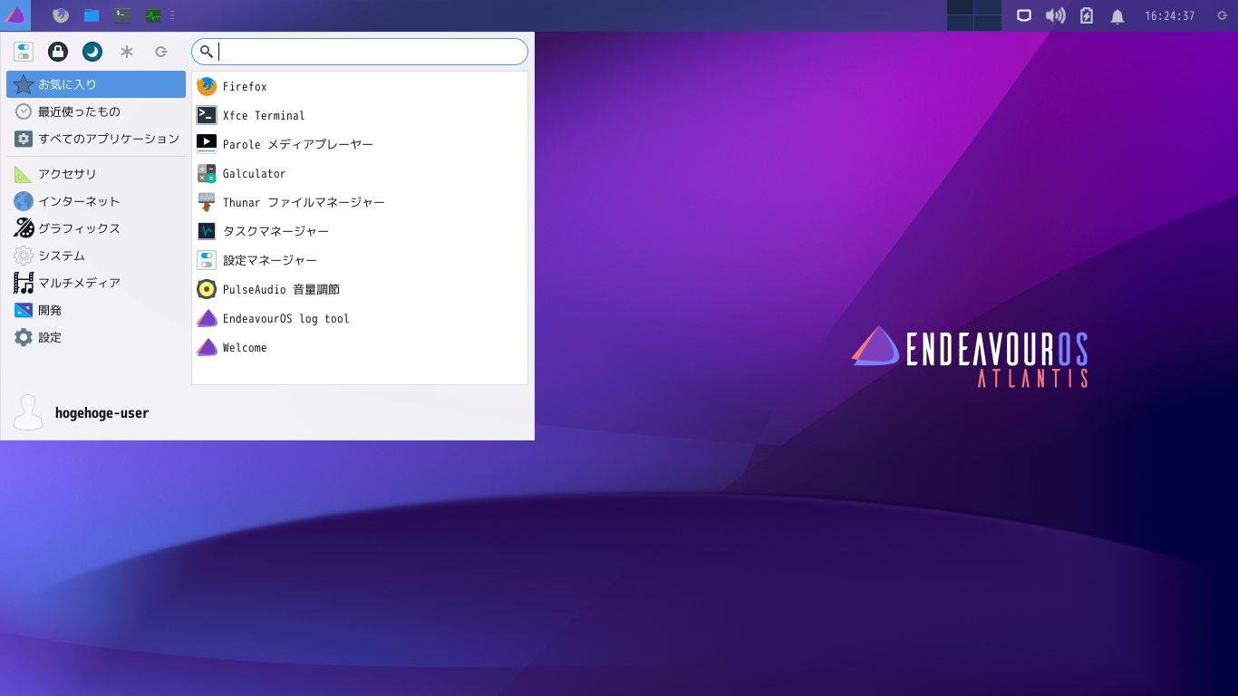Launch the Welcome app

tap(360, 348)
